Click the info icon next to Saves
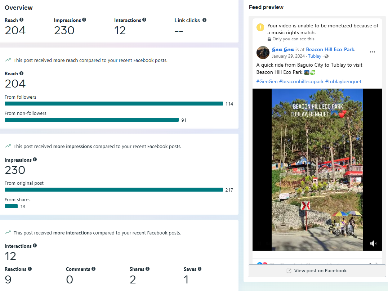 click(200, 269)
